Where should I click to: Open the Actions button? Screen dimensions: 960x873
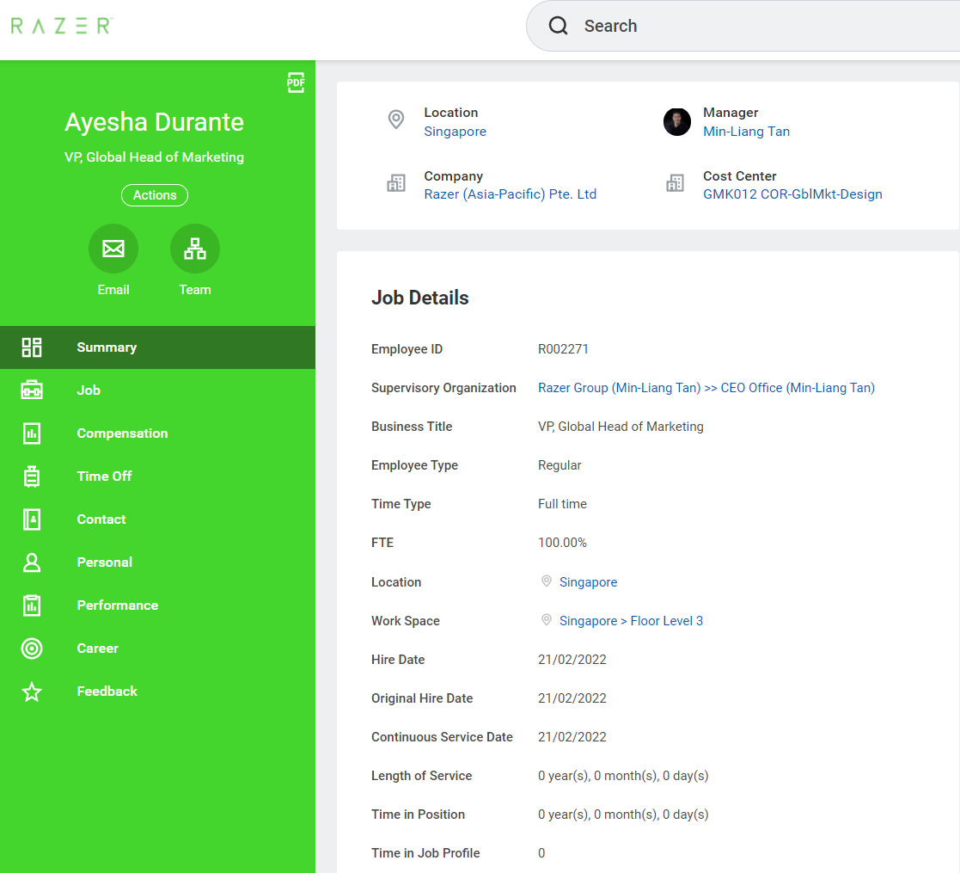pos(155,195)
